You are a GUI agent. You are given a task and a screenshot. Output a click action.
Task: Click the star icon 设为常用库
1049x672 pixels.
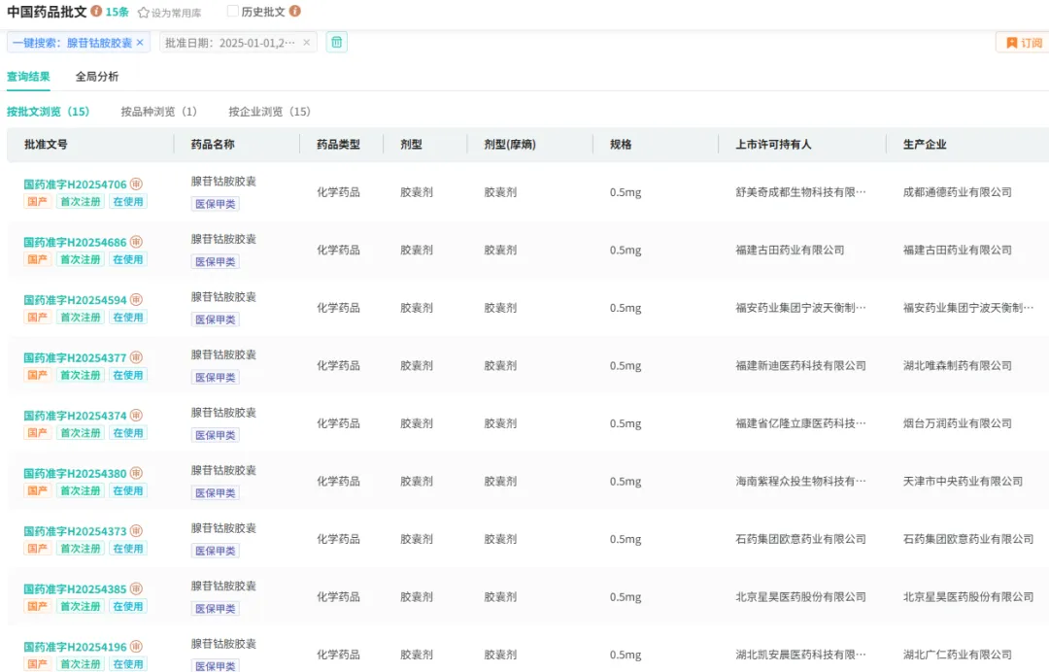point(144,13)
